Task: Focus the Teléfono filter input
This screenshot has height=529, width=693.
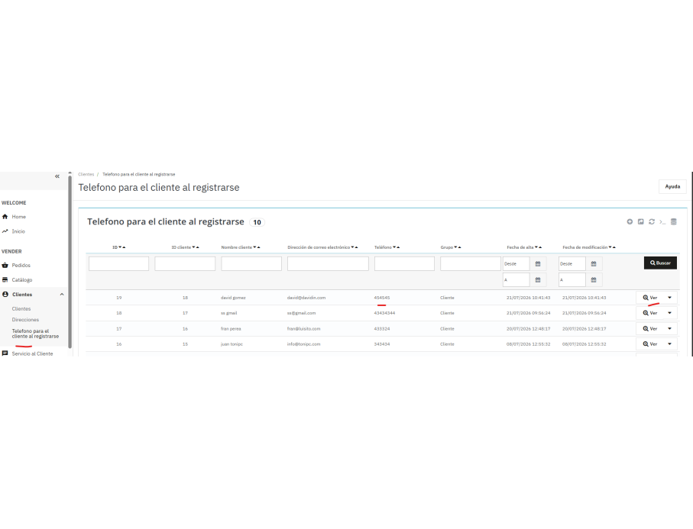Action: click(x=404, y=263)
